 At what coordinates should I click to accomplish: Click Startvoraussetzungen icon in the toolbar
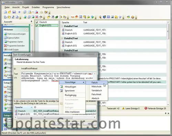pos(25,17)
